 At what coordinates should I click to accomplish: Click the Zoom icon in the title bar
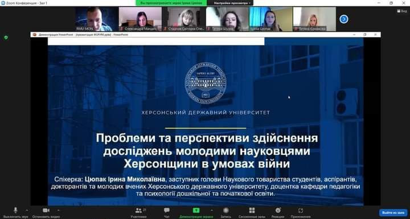(3, 3)
